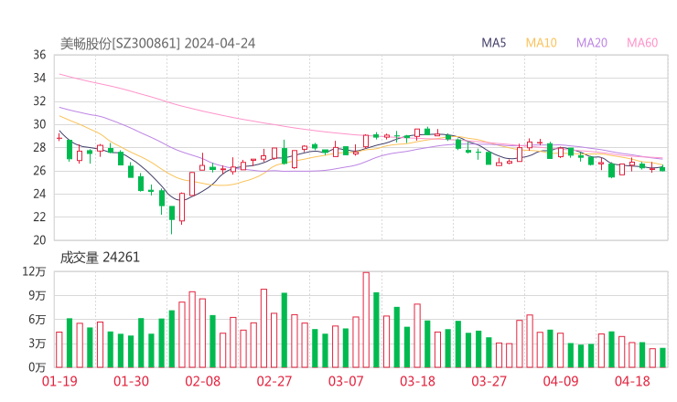Click the 32 price axis label
Screen dimensions: 677x402
point(39,101)
